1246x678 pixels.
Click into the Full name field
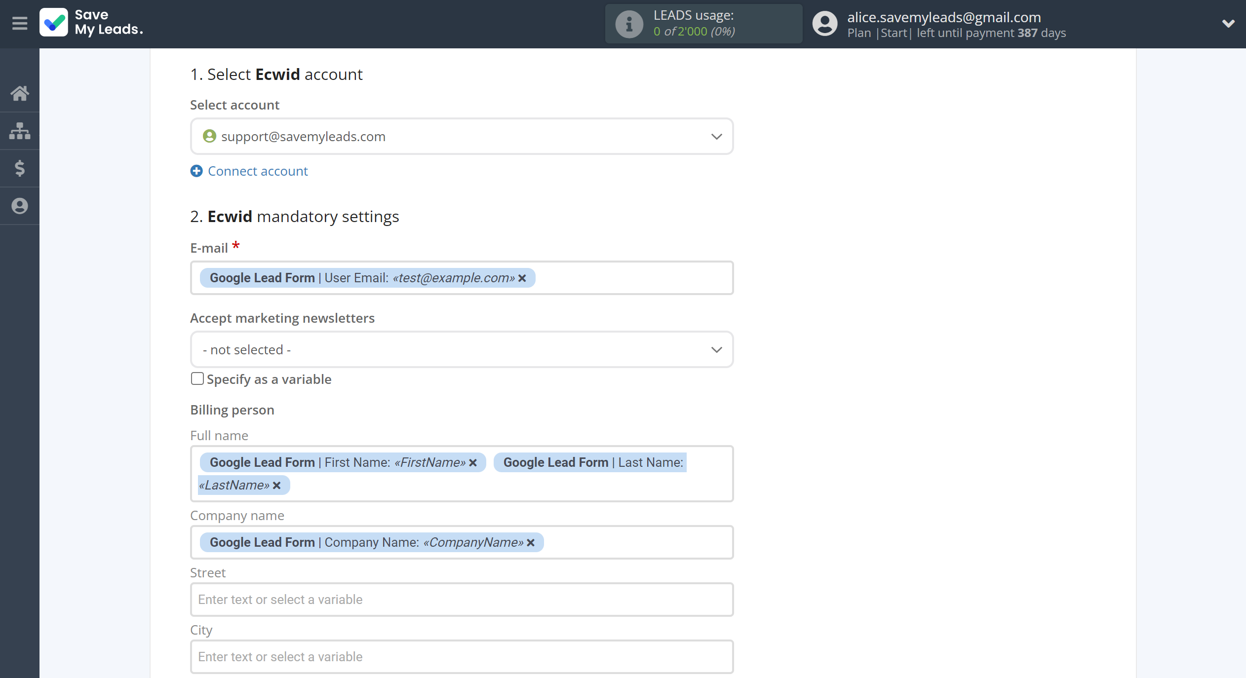(462, 474)
